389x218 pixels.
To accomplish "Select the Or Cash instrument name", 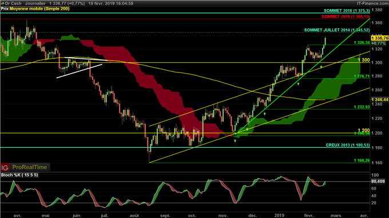I will click(x=13, y=3).
